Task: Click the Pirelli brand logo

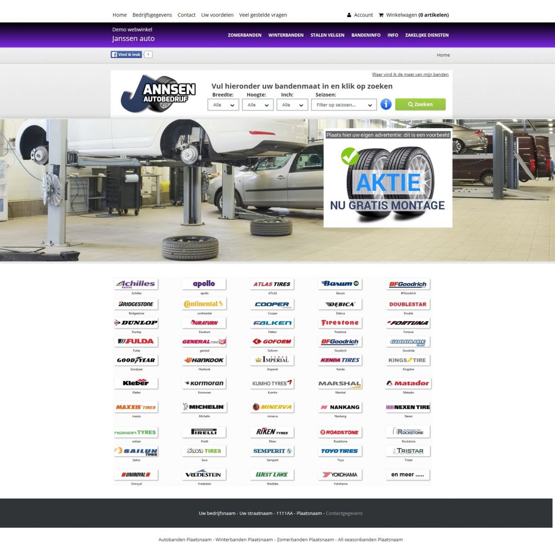Action: point(204,432)
